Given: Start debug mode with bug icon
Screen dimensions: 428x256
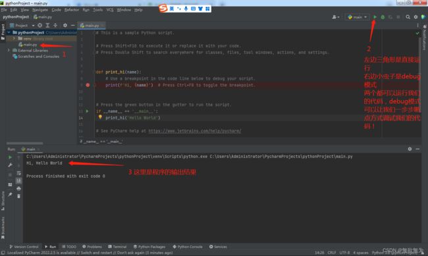Looking at the screenshot, I should [x=383, y=17].
